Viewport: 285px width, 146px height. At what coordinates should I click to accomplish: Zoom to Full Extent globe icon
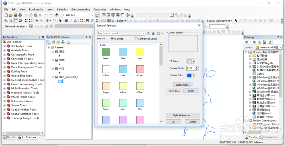tap(20, 20)
